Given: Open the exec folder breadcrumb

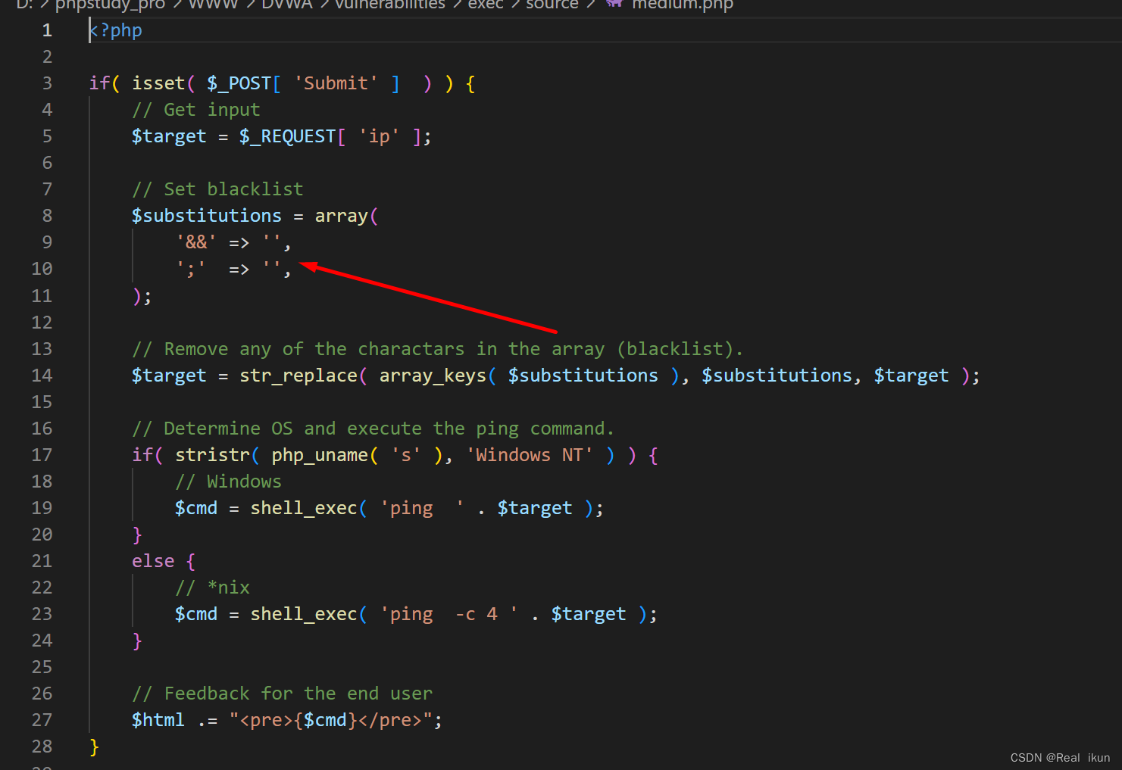Looking at the screenshot, I should (x=486, y=5).
